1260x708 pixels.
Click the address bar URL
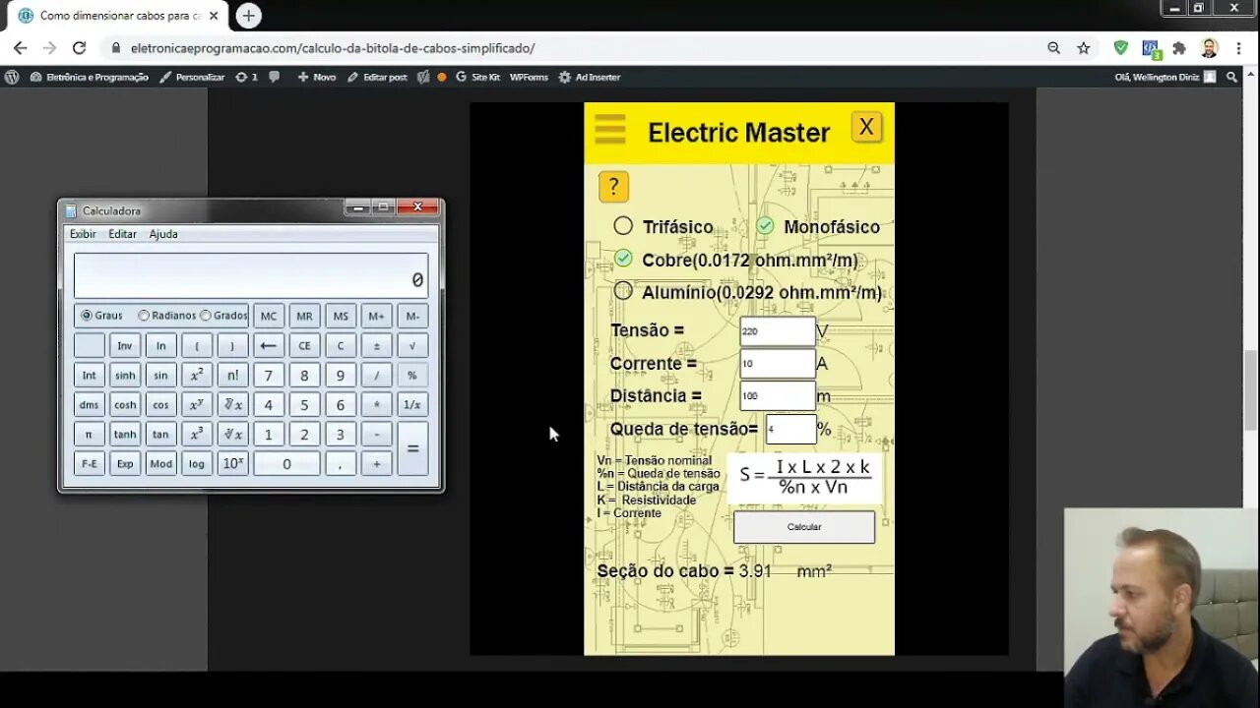[x=332, y=47]
